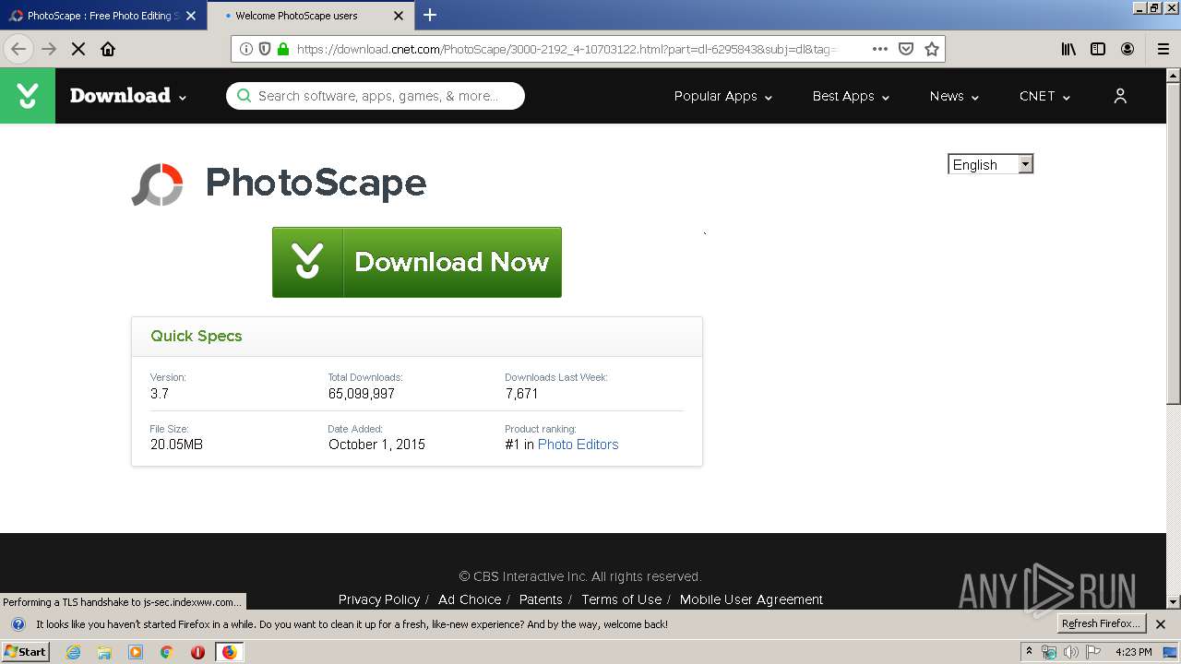The image size is (1181, 664).
Task: Close the Welcome PhotoScape users tab
Action: tap(399, 16)
